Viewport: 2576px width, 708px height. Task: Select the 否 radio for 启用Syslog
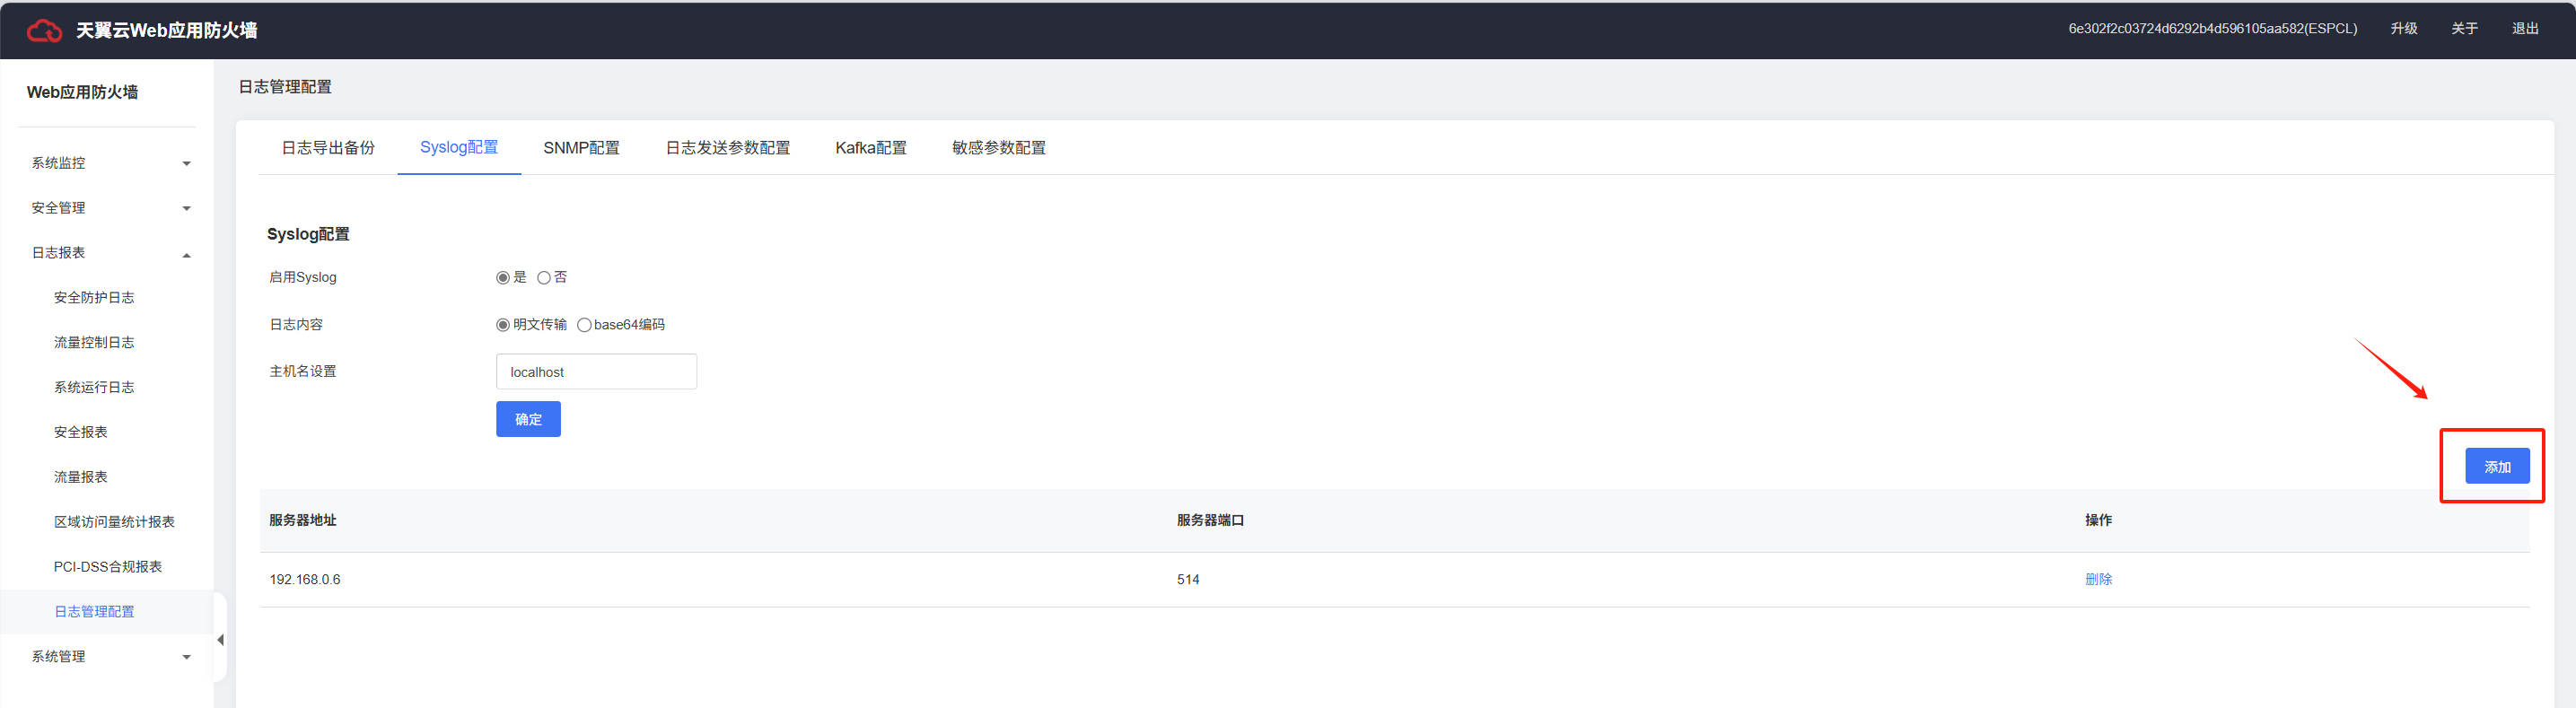(544, 278)
